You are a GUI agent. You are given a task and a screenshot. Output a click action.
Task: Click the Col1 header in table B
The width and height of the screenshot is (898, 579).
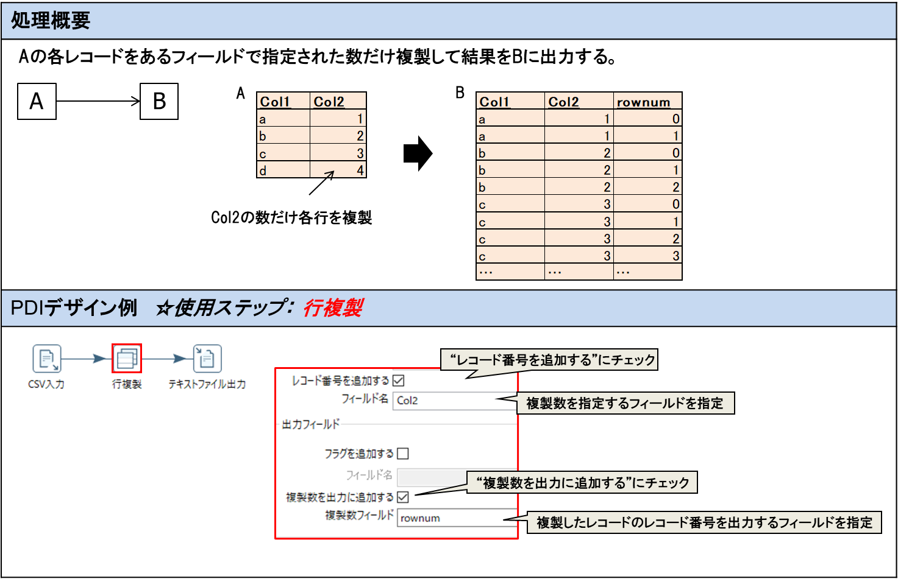click(510, 101)
